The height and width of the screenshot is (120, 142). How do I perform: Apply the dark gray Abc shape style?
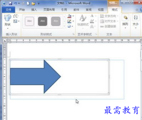(x=43, y=21)
